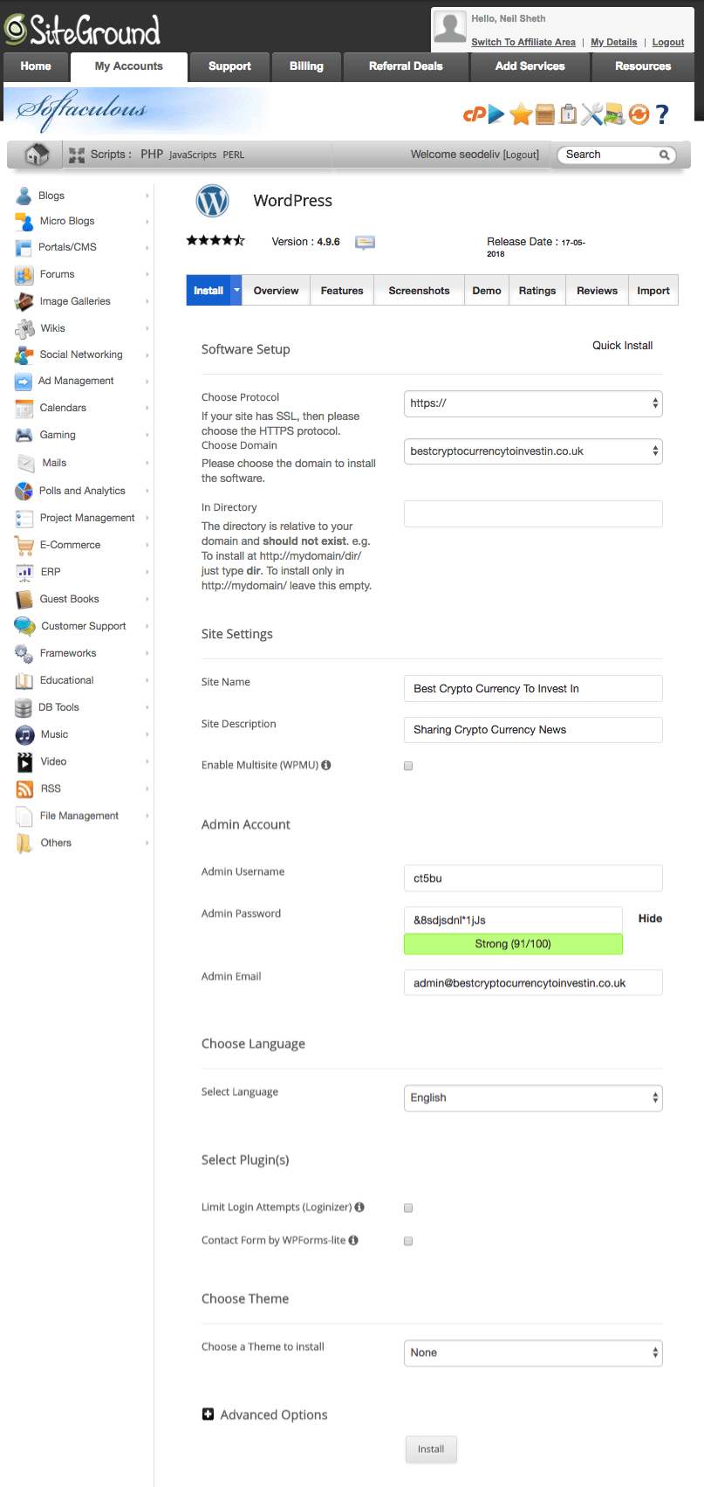Viewport: 704px width, 1487px height.
Task: Click the Enable Multisite info icon
Action: coord(326,765)
